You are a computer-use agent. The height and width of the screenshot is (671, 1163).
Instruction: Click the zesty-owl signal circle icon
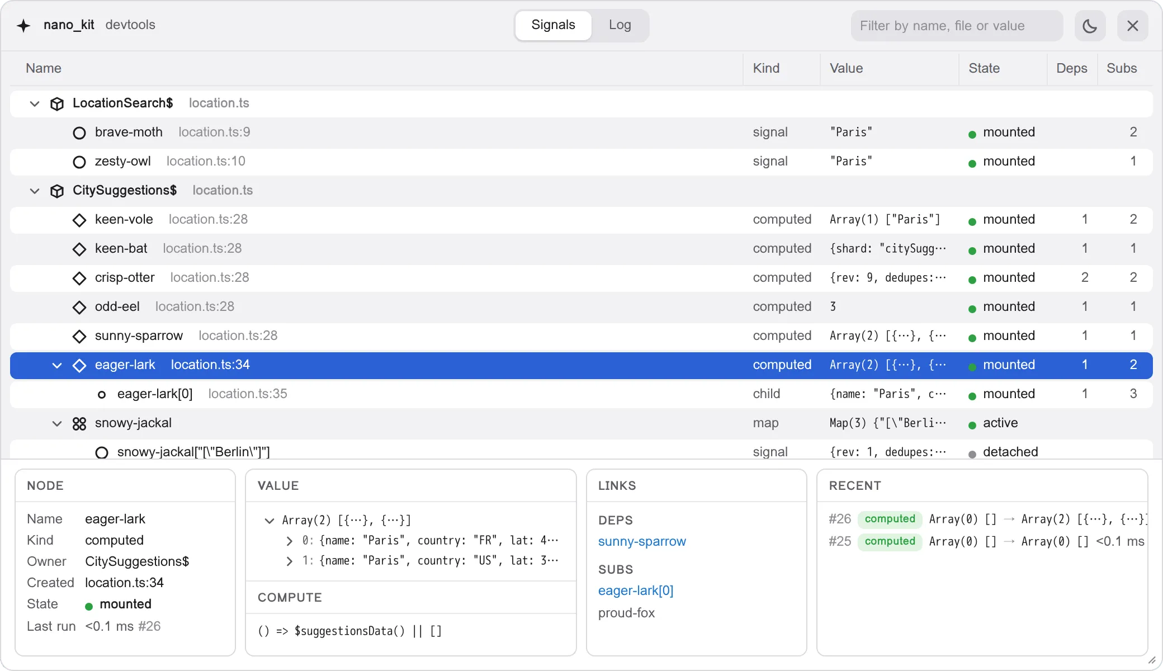coord(79,162)
